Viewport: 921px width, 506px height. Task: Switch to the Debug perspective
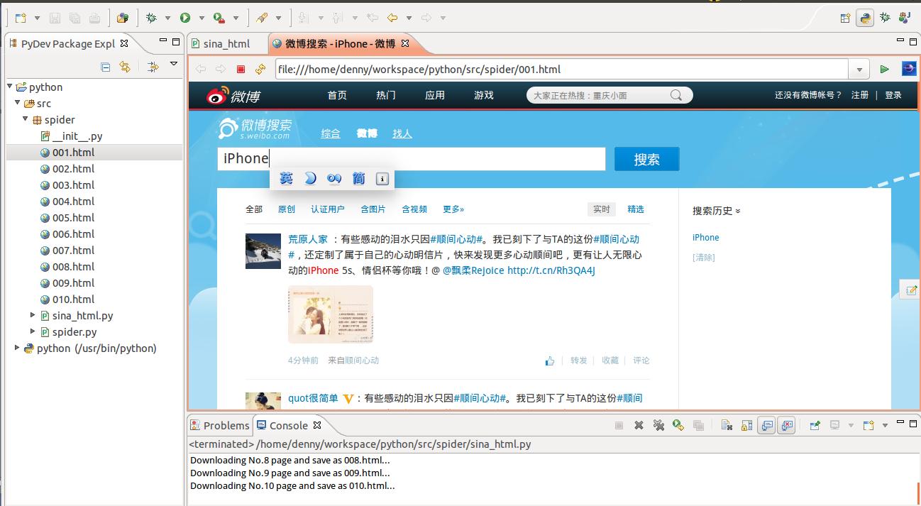click(885, 18)
